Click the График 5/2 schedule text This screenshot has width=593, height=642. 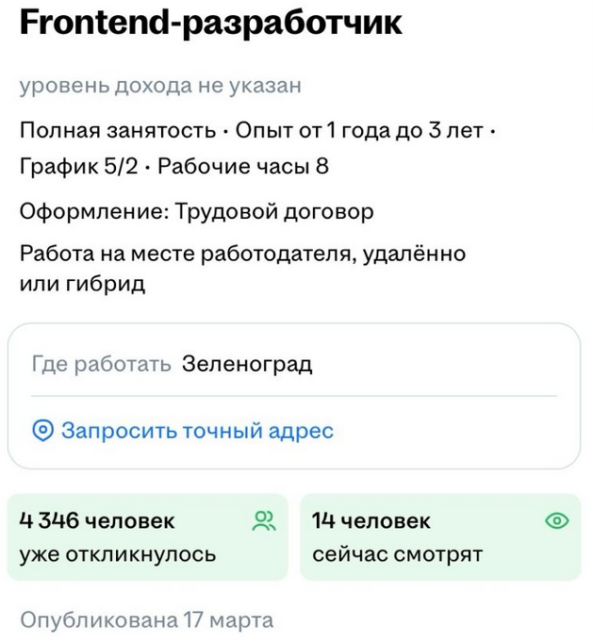pos(79,168)
